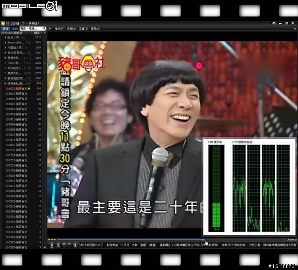Select the 100619-豬哥會社 episode
The image size is (298, 270).
pyautogui.click(x=16, y=181)
